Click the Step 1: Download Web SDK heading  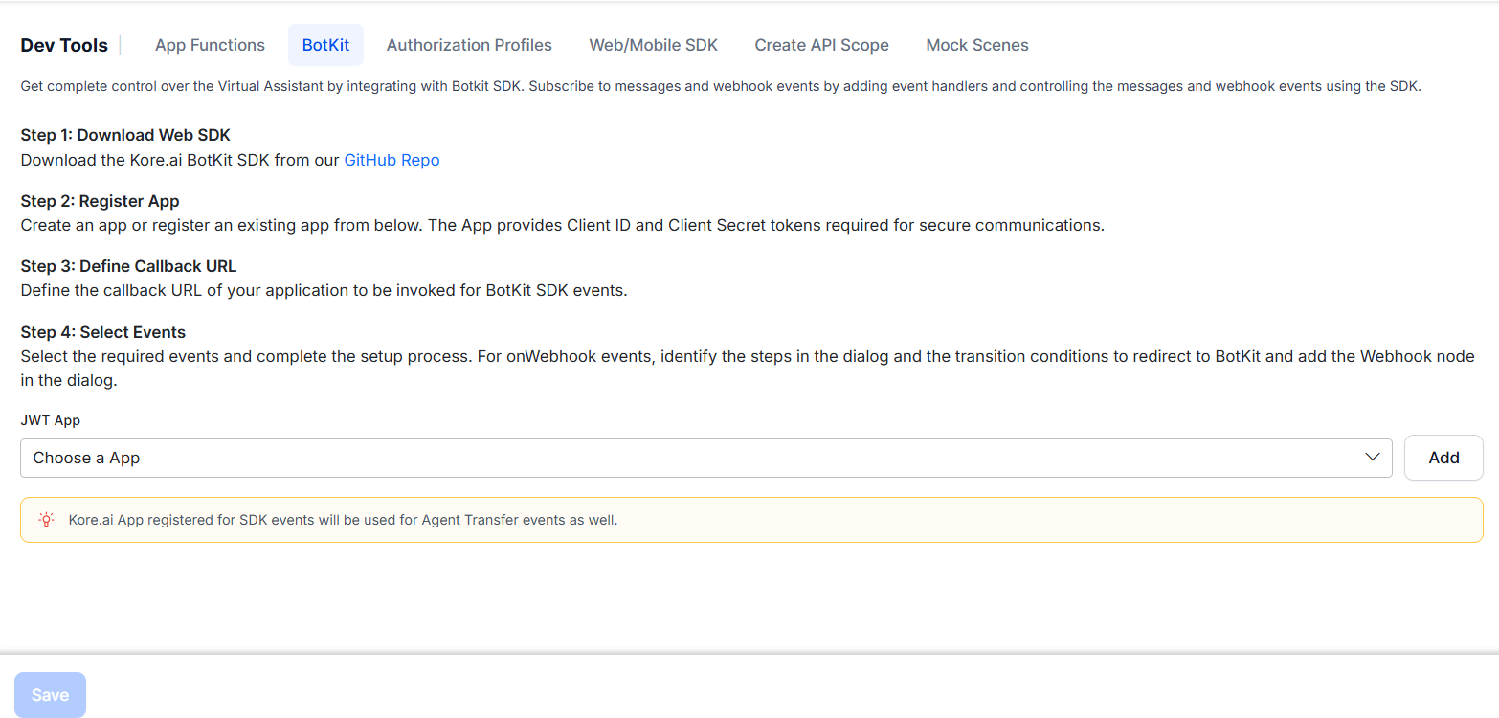point(125,135)
